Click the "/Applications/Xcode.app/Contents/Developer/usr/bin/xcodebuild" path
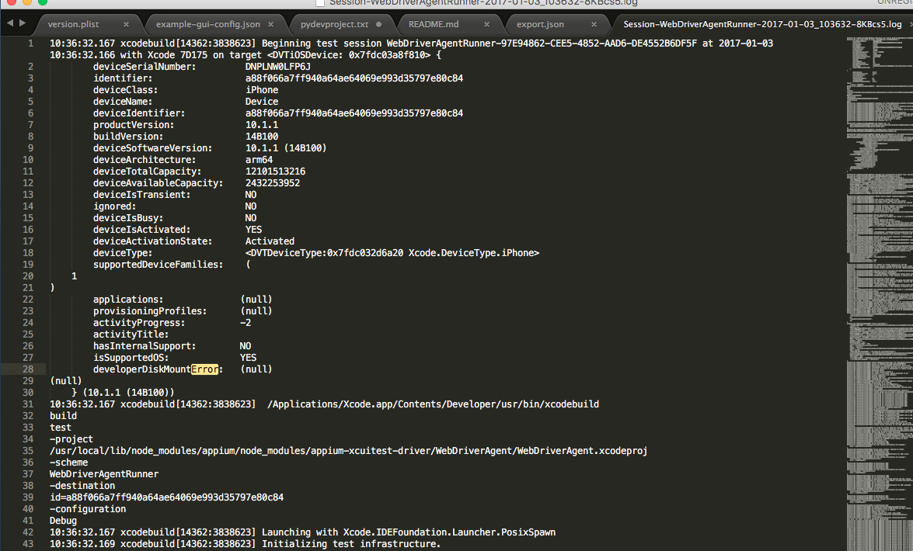913x551 pixels. pyautogui.click(x=434, y=404)
